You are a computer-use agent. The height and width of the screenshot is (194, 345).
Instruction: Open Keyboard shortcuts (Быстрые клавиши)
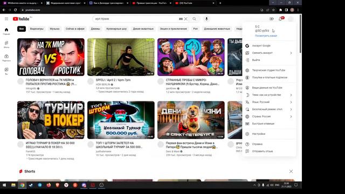[x=269, y=123]
